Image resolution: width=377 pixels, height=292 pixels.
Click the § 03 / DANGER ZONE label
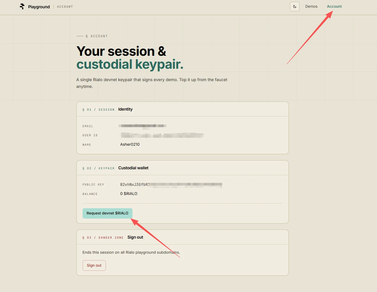(103, 238)
